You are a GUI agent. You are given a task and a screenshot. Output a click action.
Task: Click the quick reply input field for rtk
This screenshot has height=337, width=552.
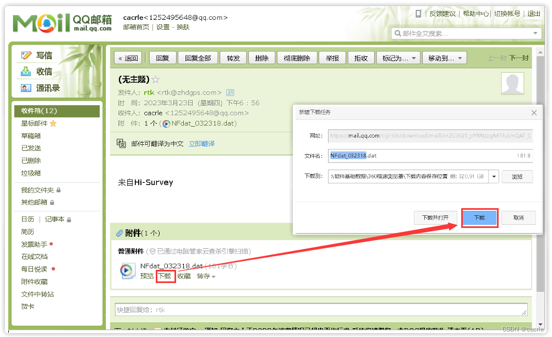point(319,309)
